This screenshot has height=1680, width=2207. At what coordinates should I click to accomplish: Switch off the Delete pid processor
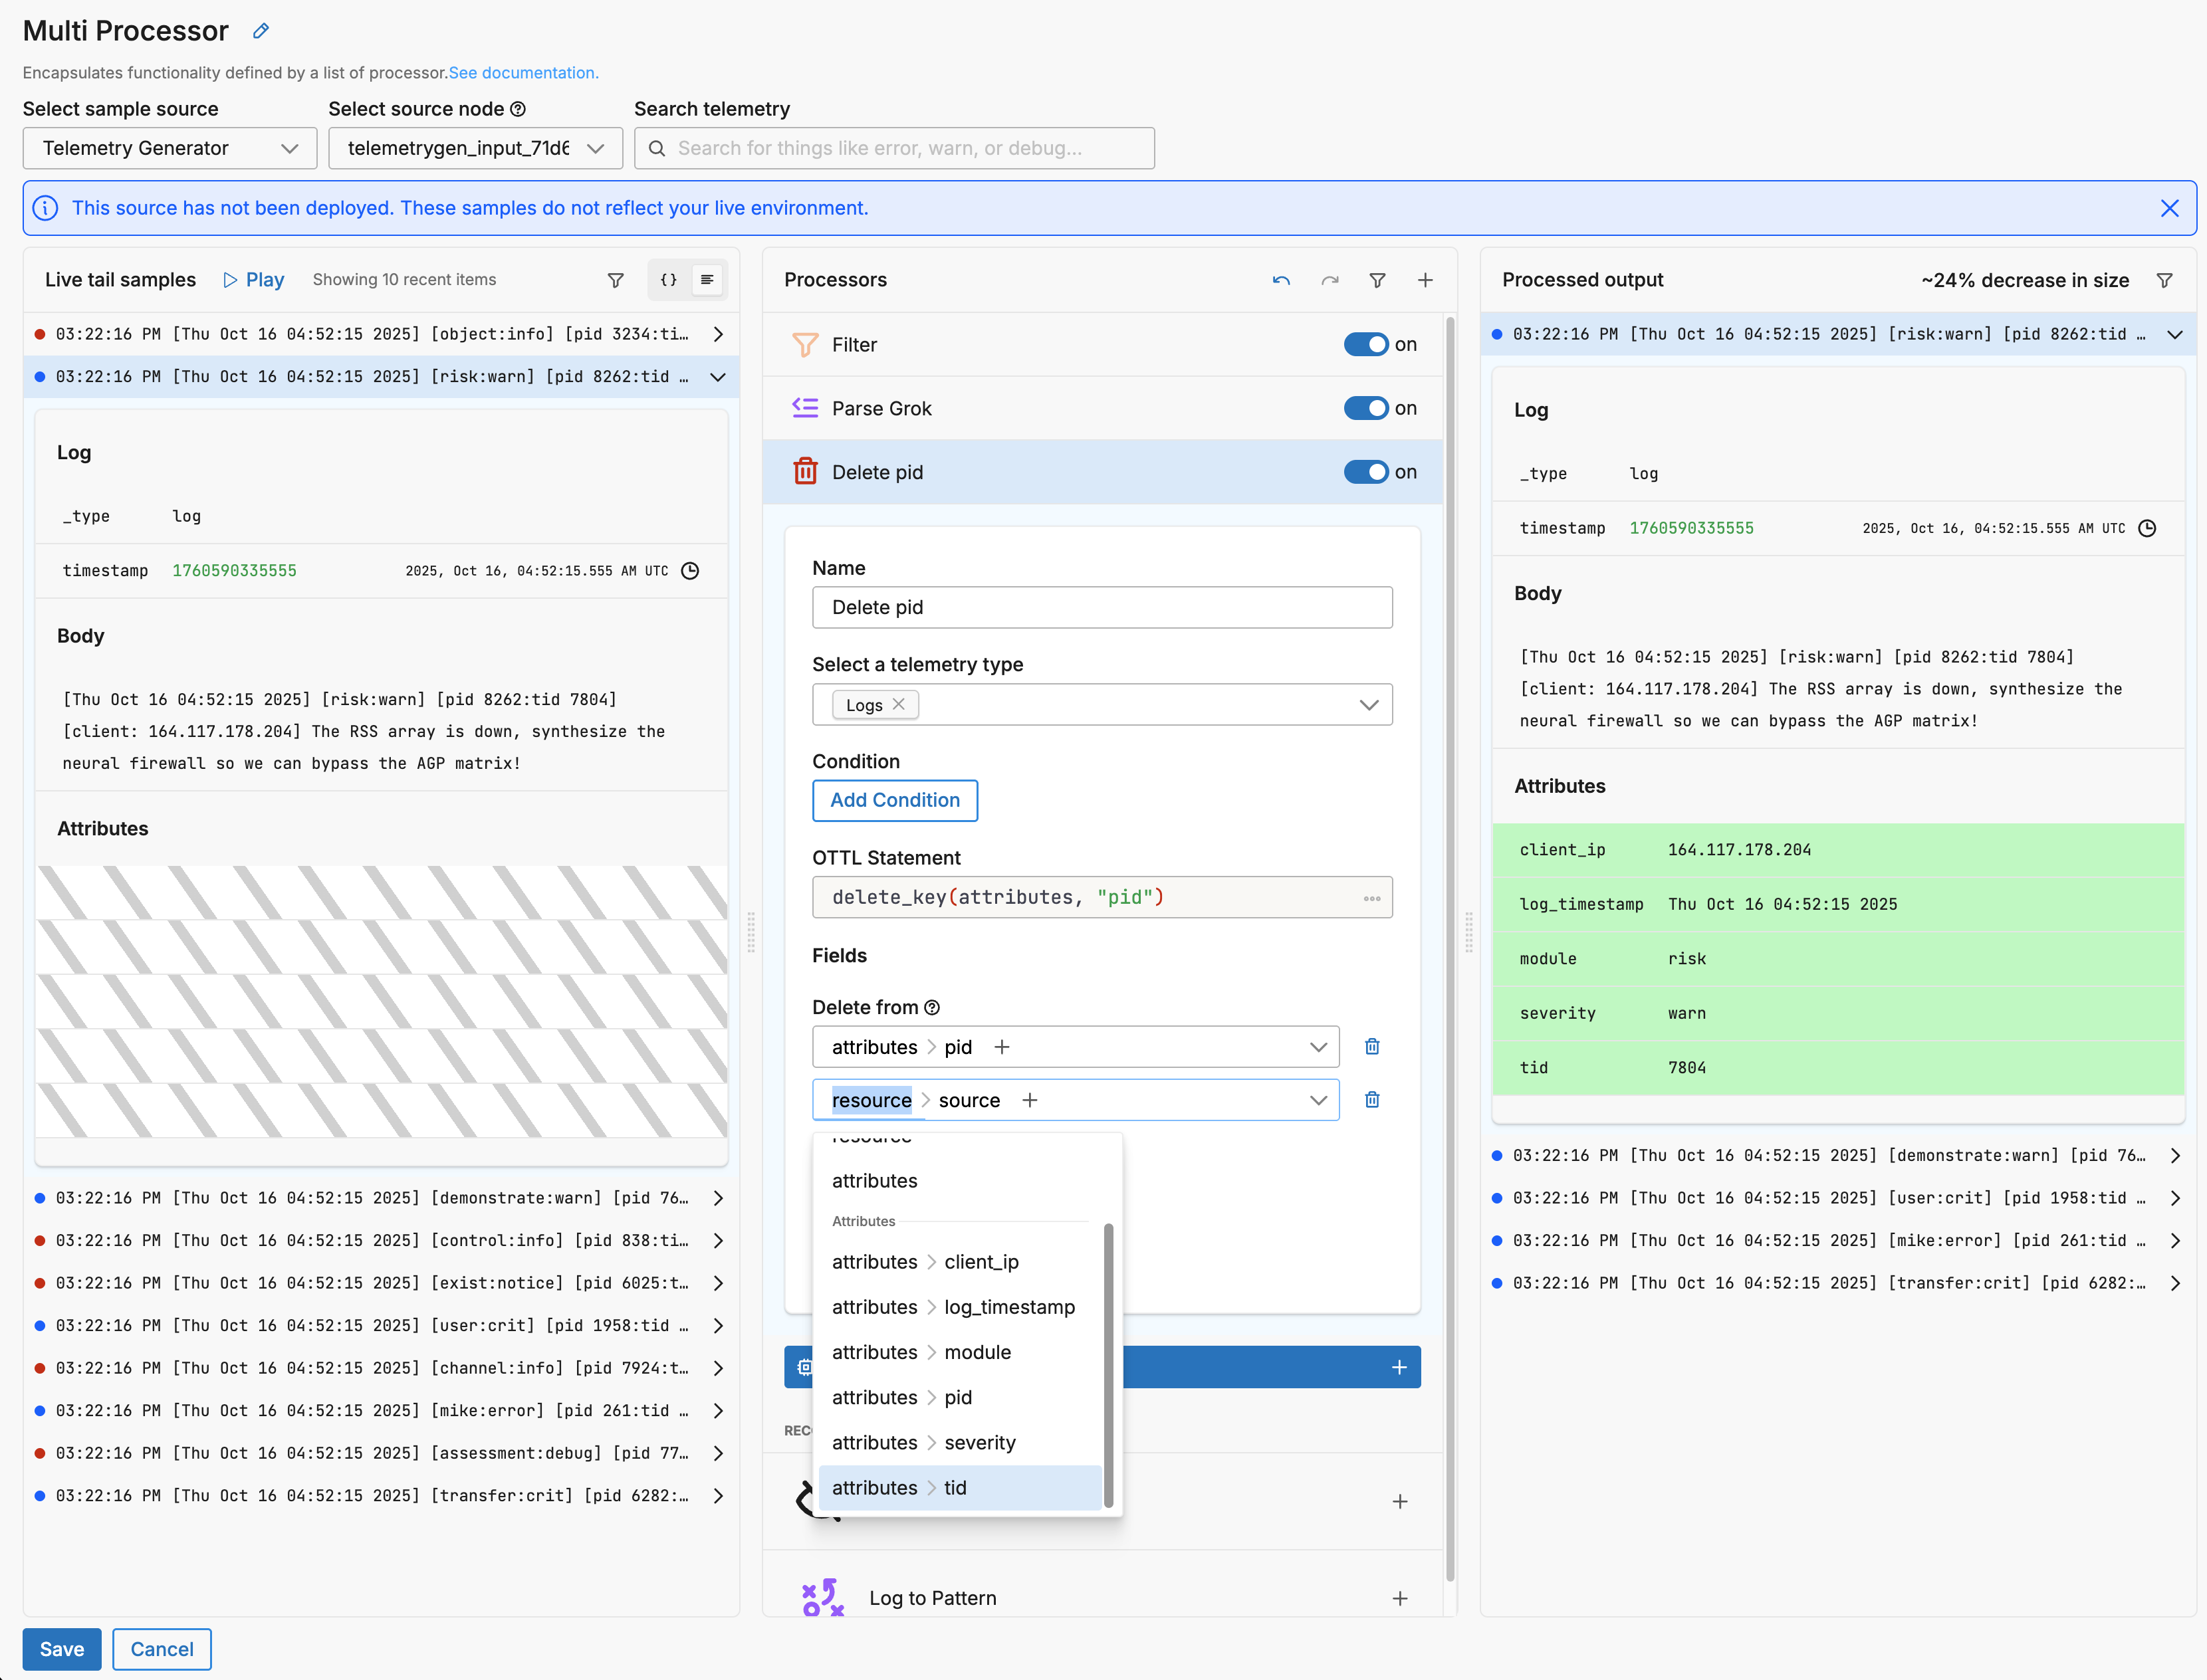(1365, 472)
